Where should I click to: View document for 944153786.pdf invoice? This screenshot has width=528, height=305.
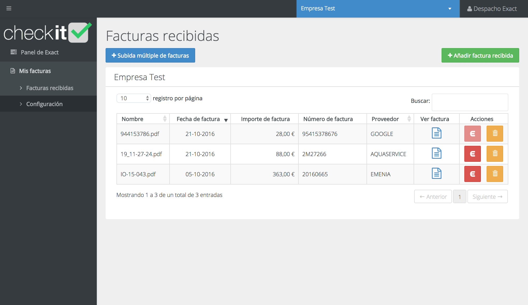436,133
